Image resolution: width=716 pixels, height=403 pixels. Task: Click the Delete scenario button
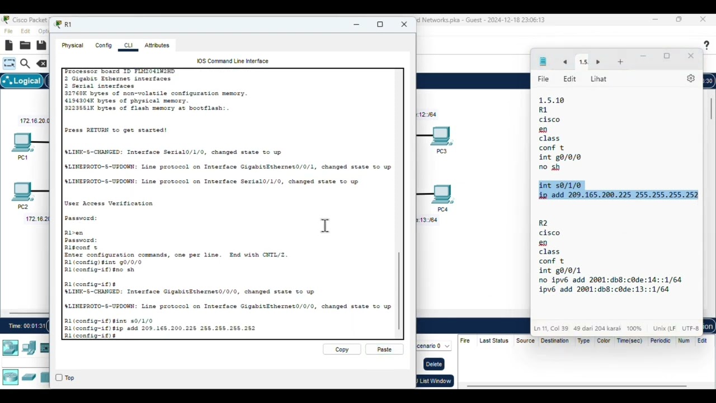point(434,364)
